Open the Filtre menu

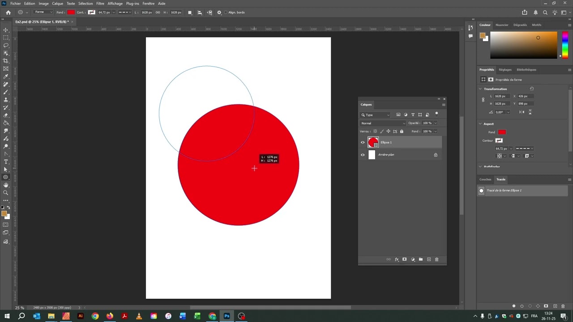pos(100,4)
